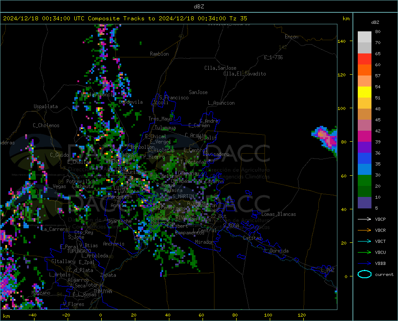Click the Catitas place label
This screenshot has height=321, width=398.
click(253, 238)
